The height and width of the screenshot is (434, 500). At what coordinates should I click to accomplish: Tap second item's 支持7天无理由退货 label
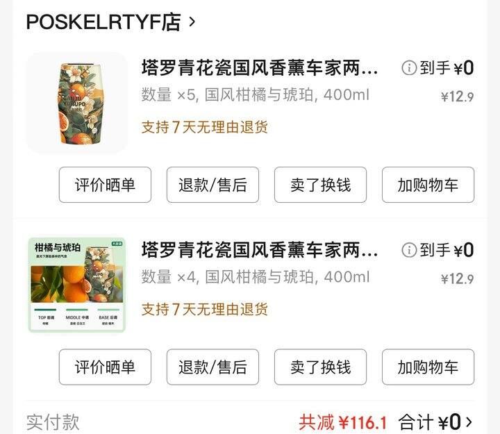pos(204,309)
